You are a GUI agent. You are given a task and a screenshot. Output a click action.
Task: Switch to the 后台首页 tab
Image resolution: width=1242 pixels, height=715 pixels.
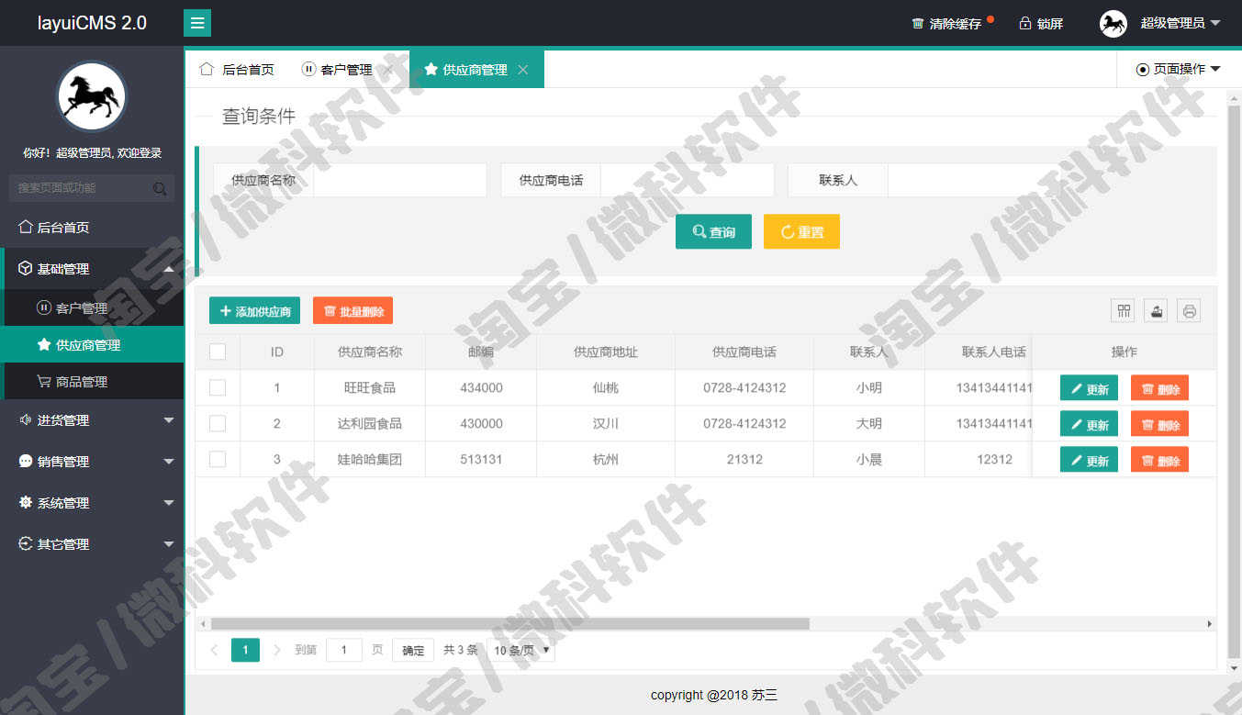coord(237,69)
